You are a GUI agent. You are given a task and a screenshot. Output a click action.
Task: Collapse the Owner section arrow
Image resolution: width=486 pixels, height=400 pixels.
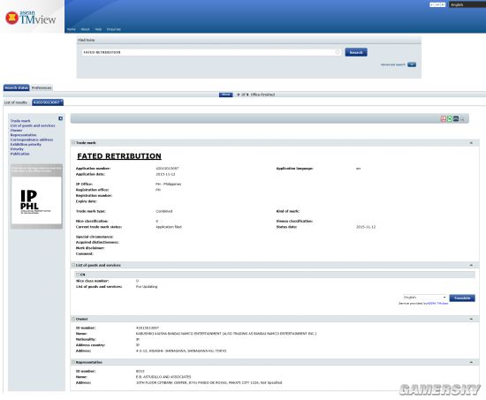tap(471, 319)
